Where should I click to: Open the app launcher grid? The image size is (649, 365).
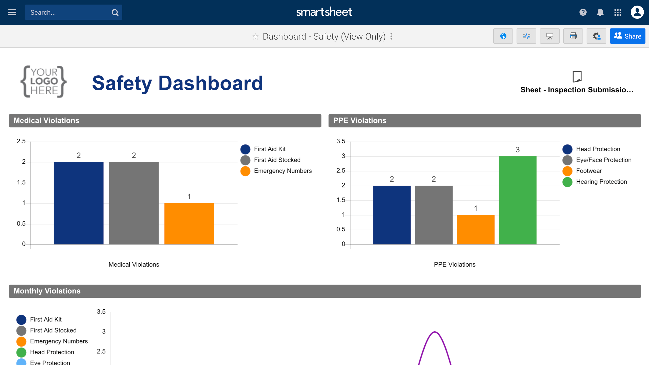pos(618,12)
